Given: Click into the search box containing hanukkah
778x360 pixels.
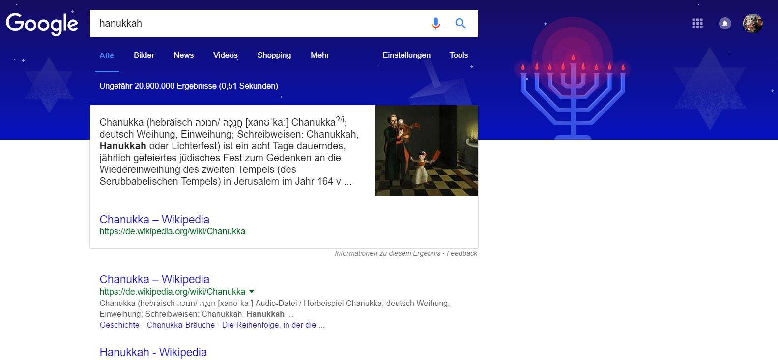Looking at the screenshot, I should [256, 24].
